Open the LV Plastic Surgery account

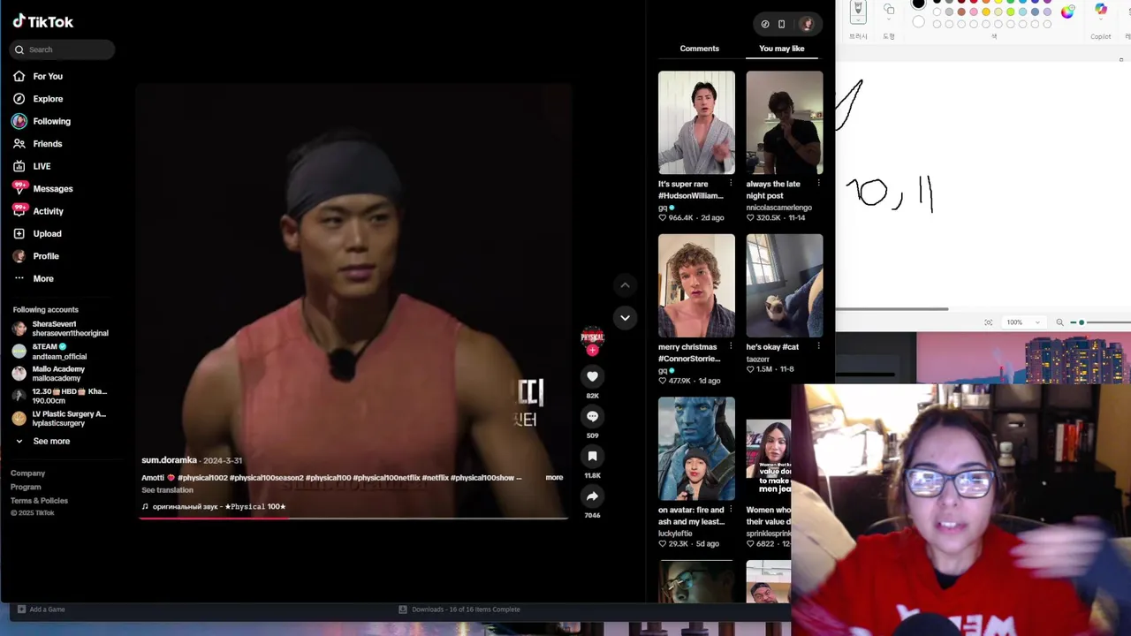(x=60, y=419)
